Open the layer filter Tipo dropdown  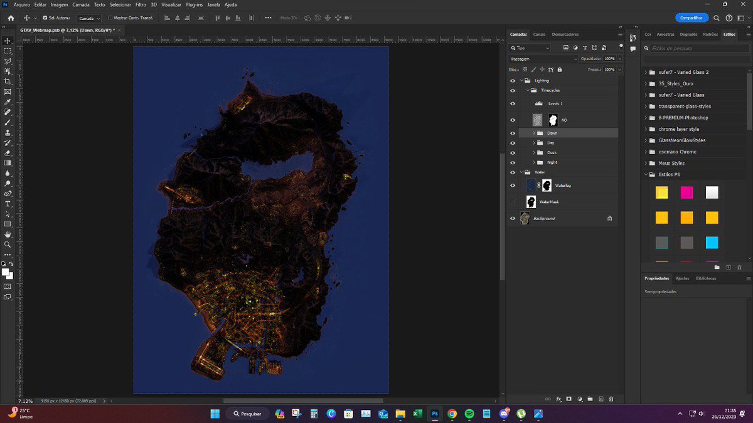[530, 48]
